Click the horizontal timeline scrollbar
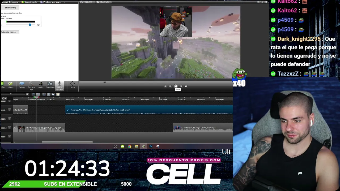Viewport: 340px width, 191px height. pyautogui.click(x=67, y=142)
